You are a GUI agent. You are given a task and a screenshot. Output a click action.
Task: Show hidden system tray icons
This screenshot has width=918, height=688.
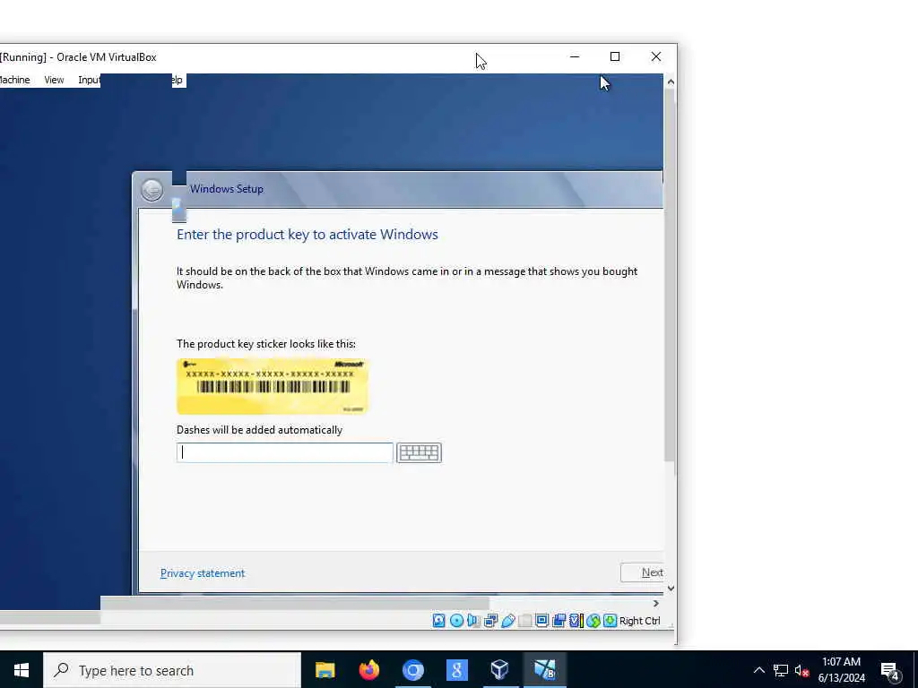point(758,670)
